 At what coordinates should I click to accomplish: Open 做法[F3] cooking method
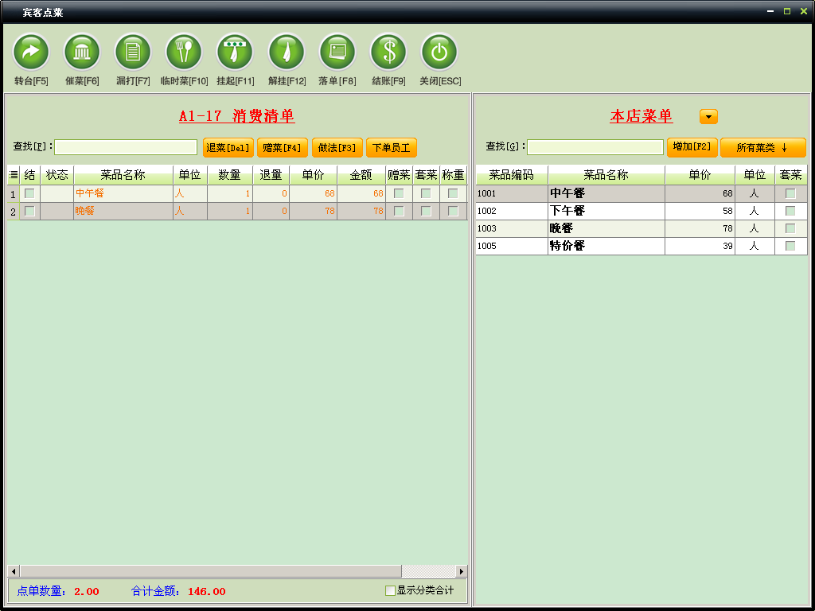point(337,147)
